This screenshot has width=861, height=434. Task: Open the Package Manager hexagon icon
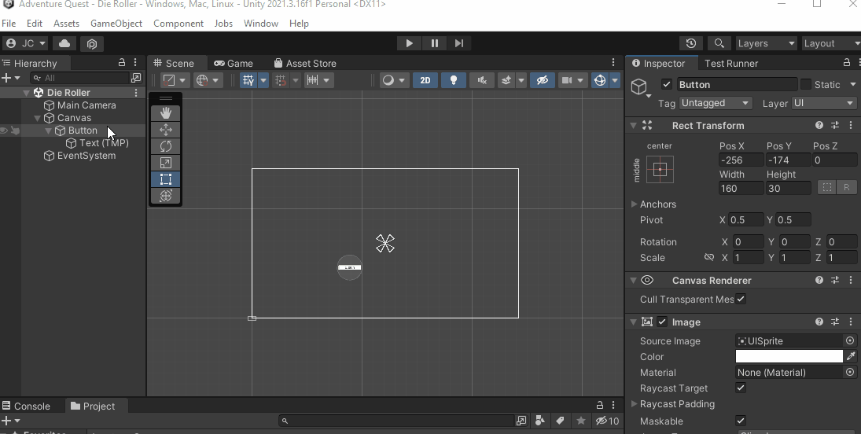coord(92,43)
